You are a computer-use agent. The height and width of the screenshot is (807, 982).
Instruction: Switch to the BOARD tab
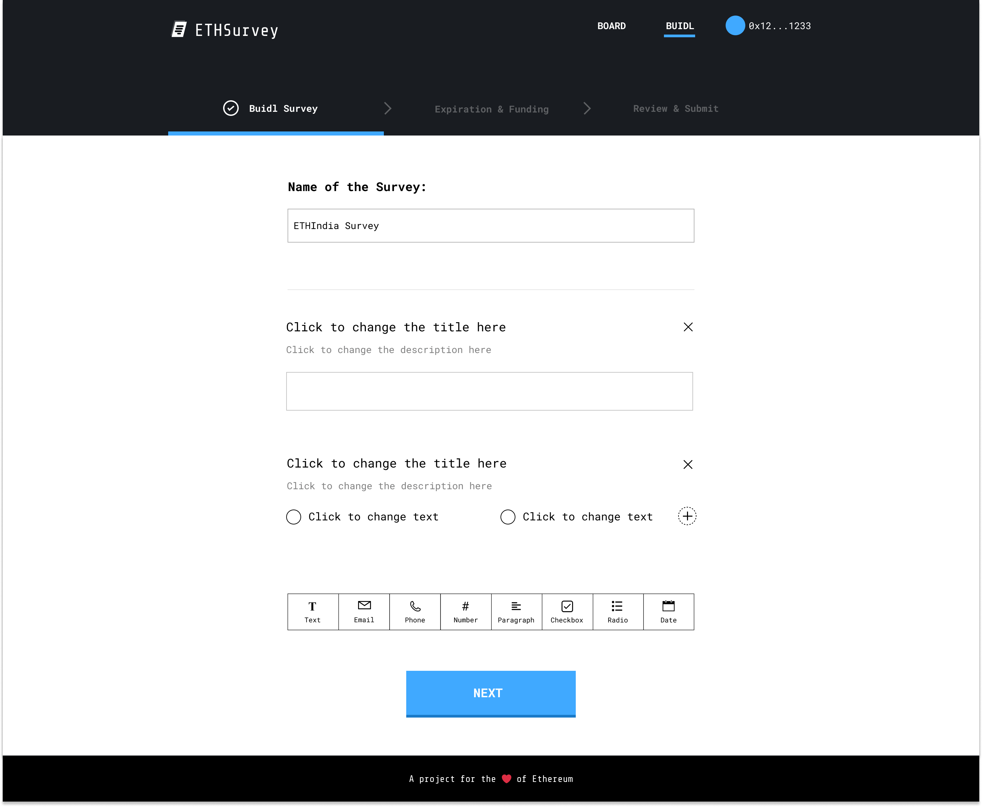pyautogui.click(x=612, y=26)
